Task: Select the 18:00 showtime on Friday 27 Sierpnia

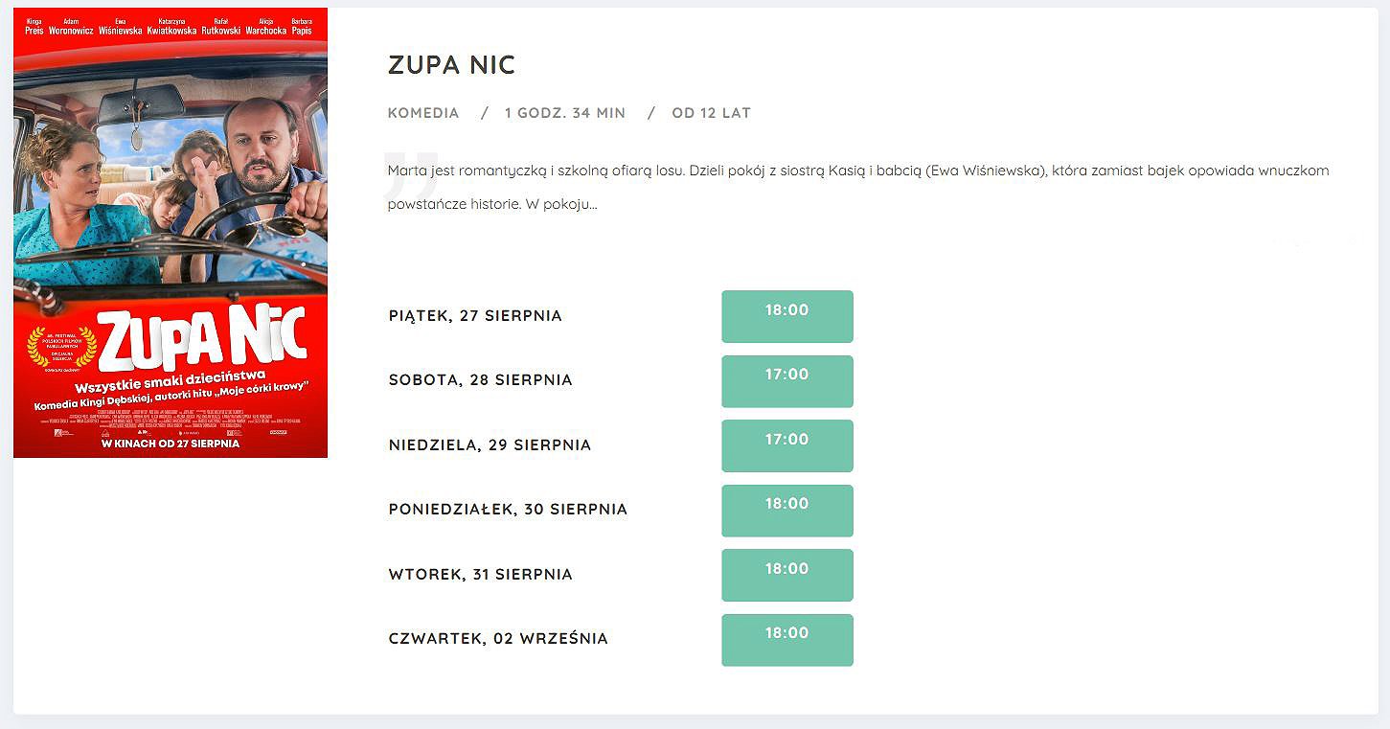Action: (786, 316)
